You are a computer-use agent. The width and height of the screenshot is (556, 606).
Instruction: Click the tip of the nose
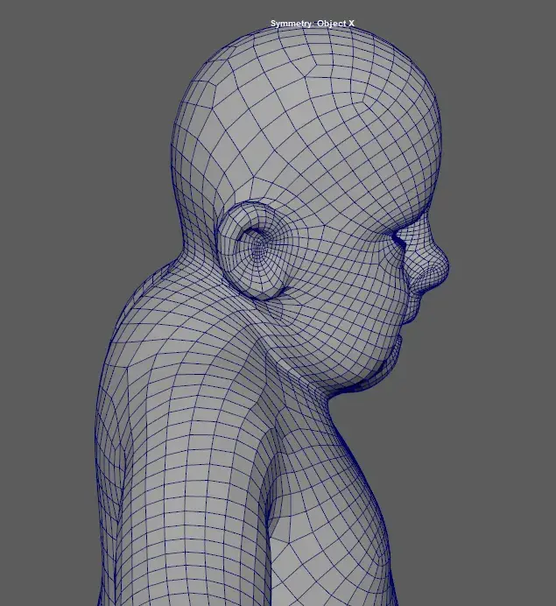(x=445, y=265)
